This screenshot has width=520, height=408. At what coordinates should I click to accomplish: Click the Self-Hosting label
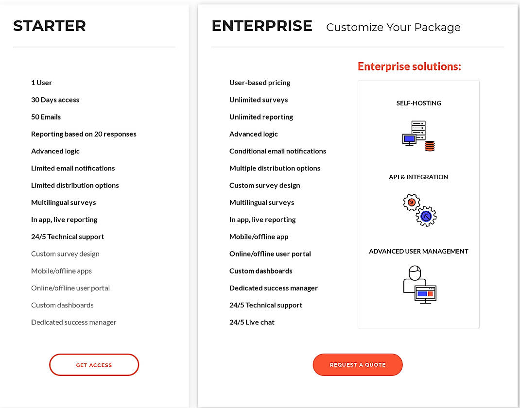pos(418,103)
